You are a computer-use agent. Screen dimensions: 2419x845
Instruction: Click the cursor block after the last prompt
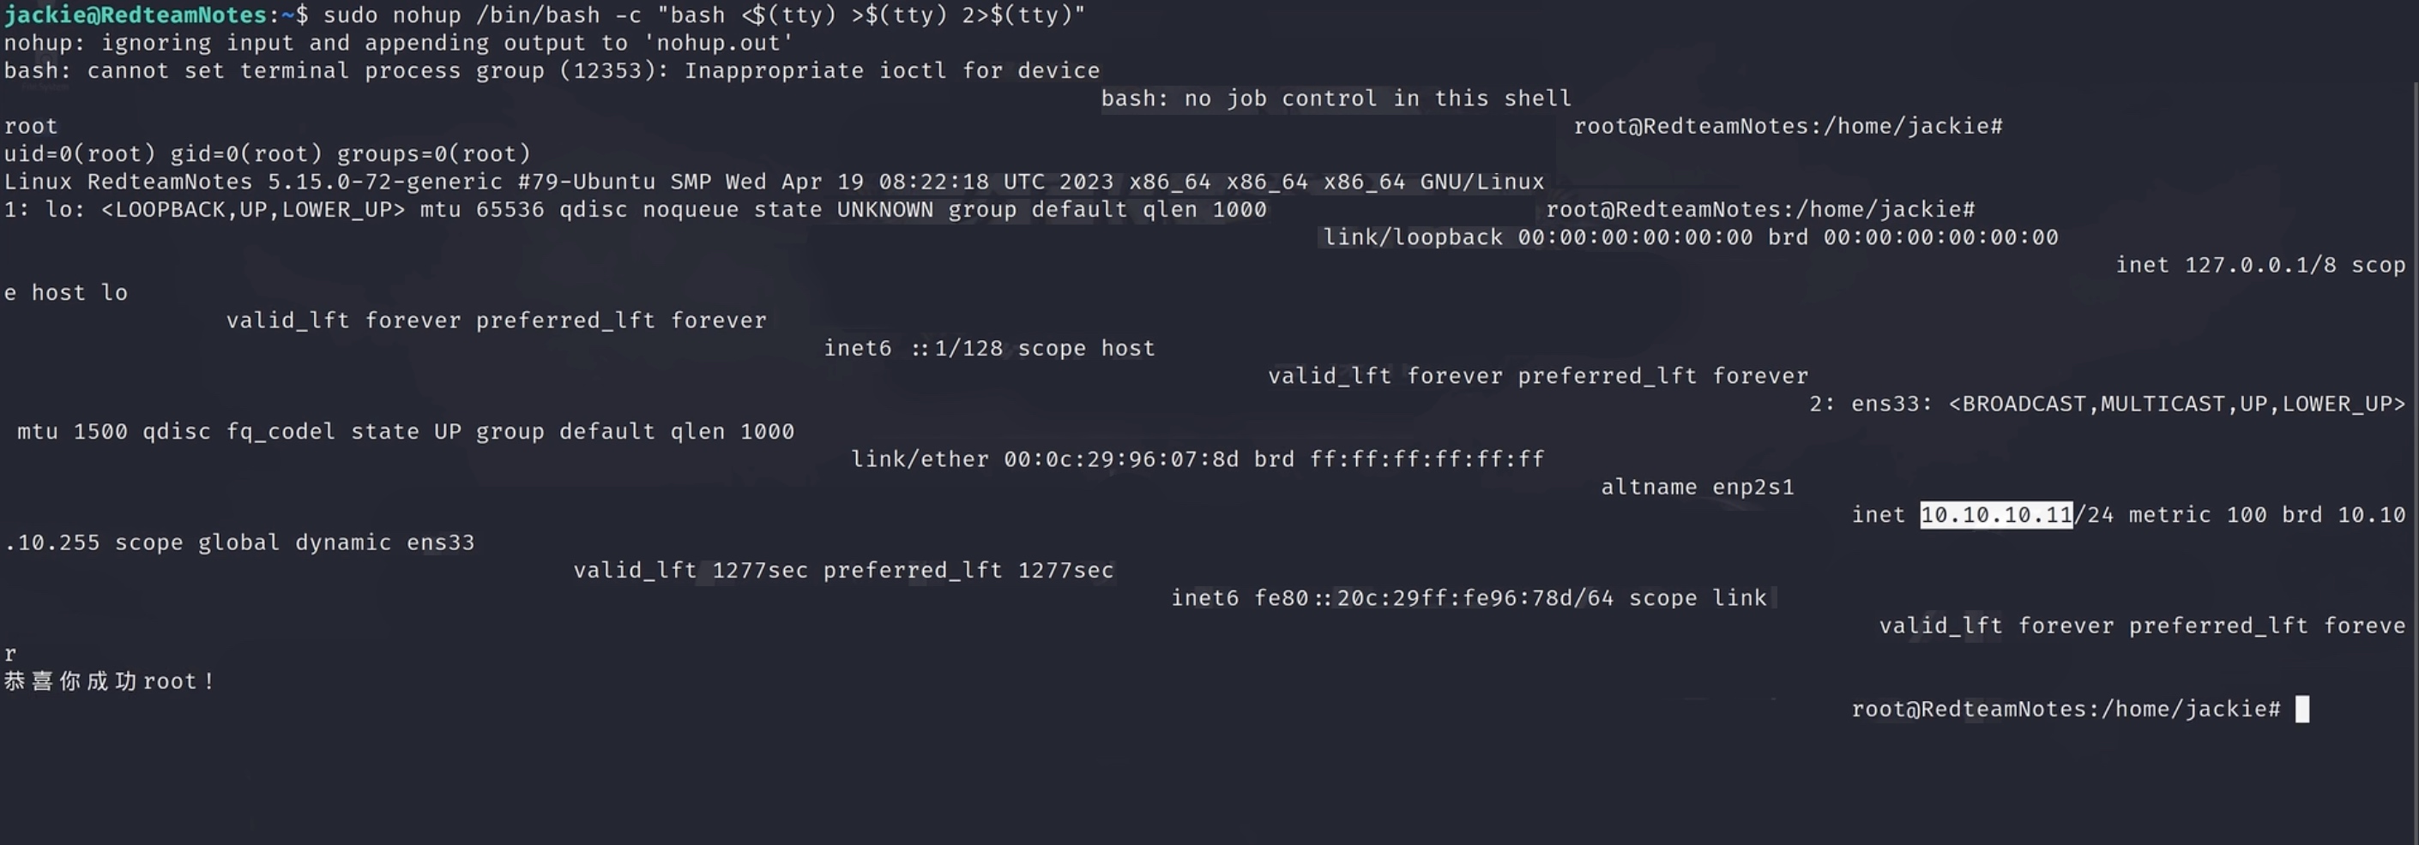pyautogui.click(x=2301, y=709)
